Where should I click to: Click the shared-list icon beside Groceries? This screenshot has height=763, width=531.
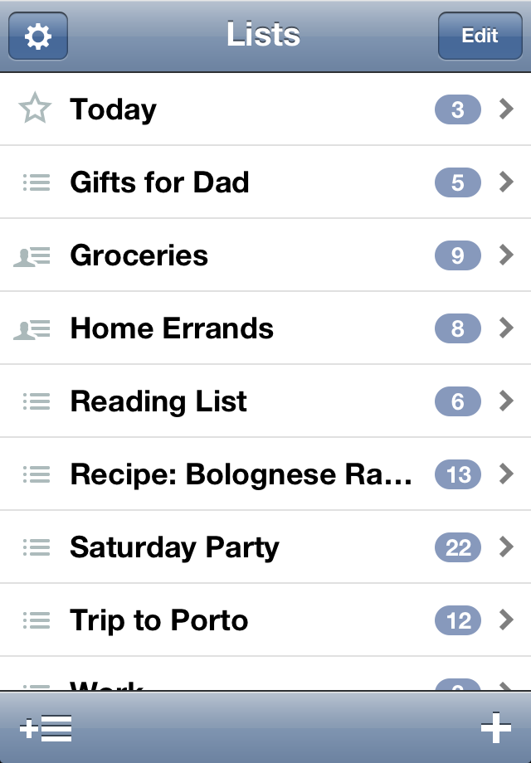point(32,256)
